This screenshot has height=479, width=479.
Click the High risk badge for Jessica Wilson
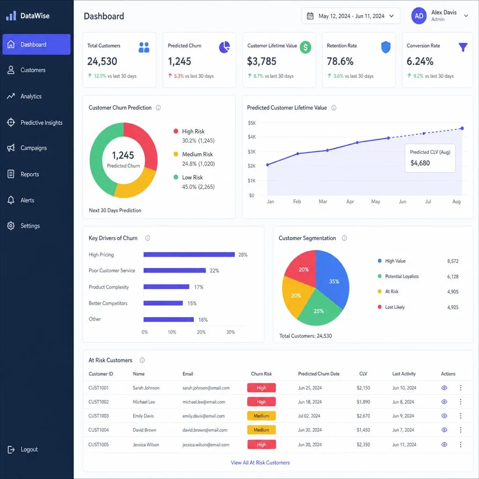(x=261, y=444)
